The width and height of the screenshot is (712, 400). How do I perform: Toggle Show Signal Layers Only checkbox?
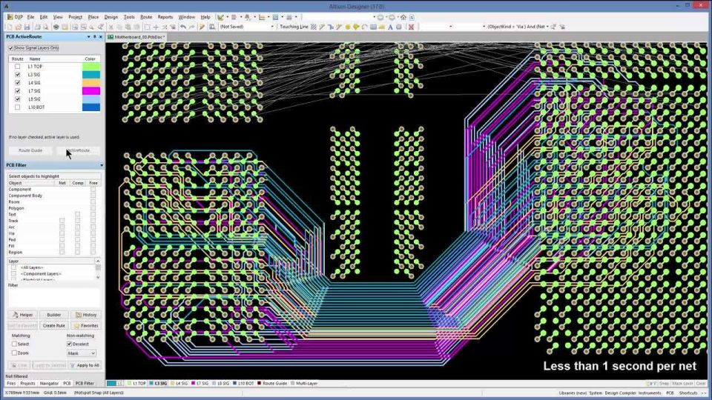11,47
